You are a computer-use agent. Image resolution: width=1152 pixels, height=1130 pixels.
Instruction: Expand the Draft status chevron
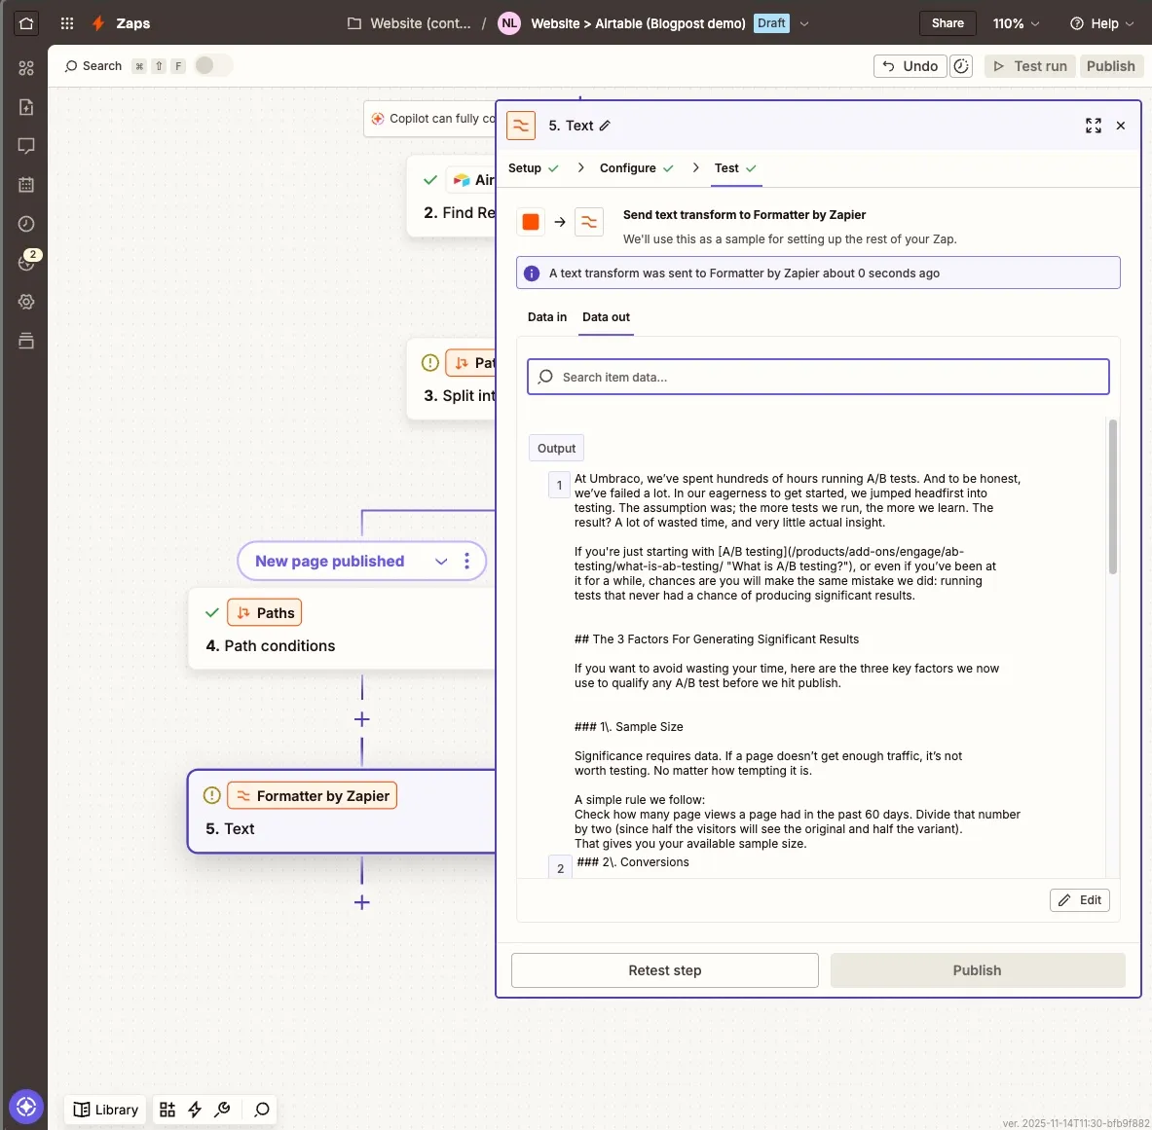pos(804,22)
